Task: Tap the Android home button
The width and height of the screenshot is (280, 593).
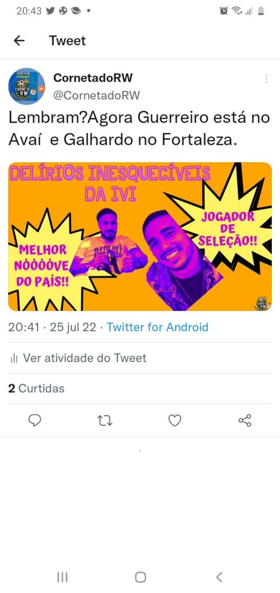Action: tap(140, 577)
